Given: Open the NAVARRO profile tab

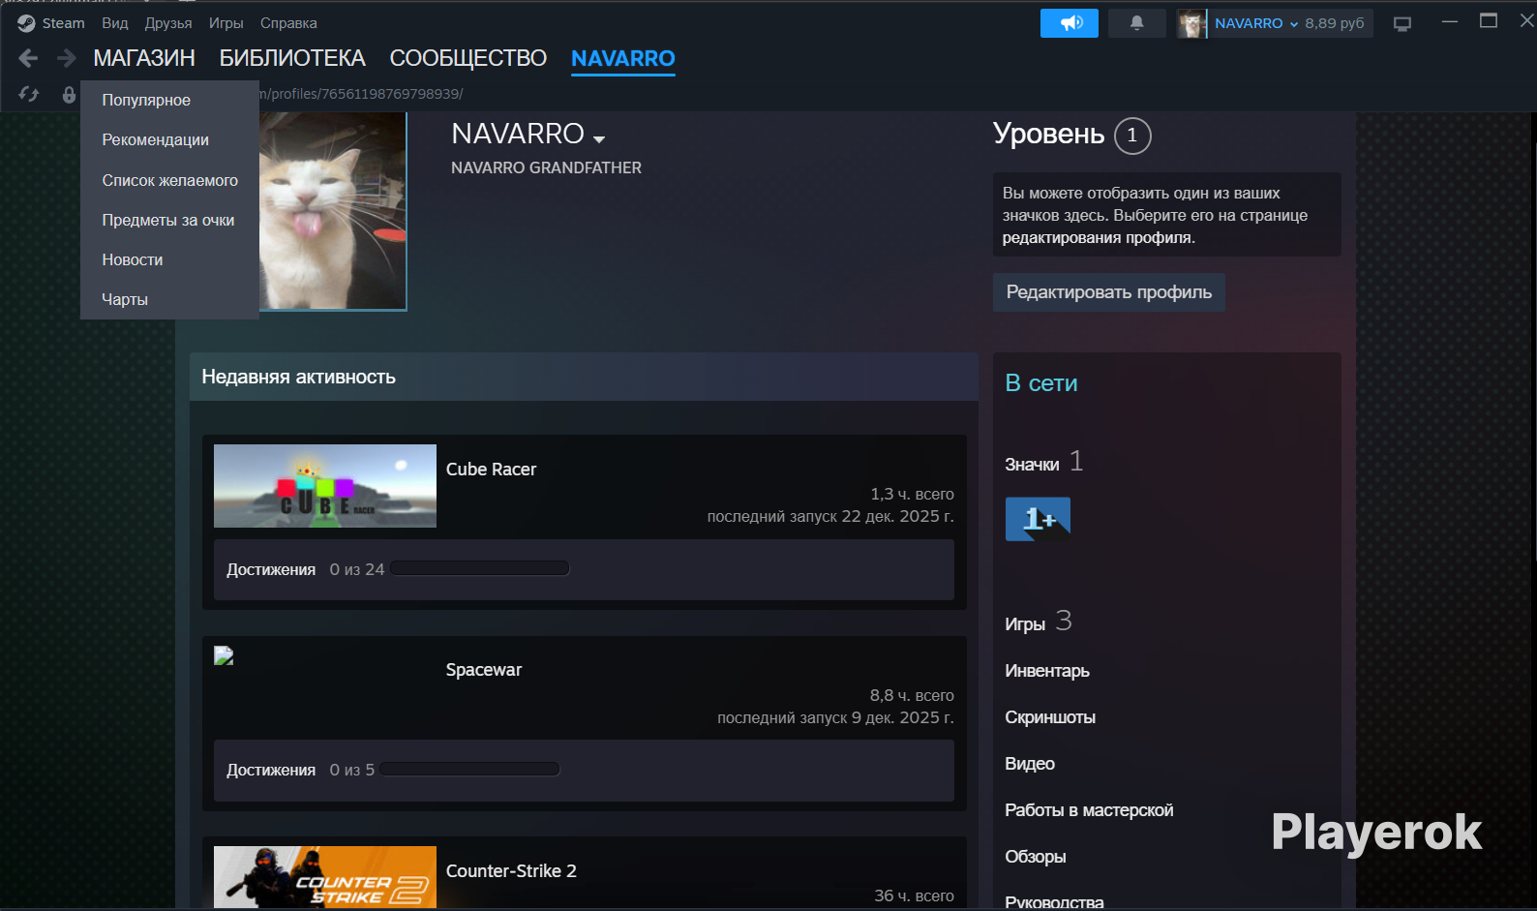Looking at the screenshot, I should (x=623, y=58).
